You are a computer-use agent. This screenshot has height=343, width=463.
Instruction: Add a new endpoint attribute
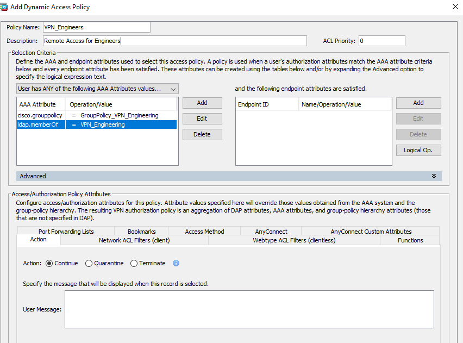[418, 103]
